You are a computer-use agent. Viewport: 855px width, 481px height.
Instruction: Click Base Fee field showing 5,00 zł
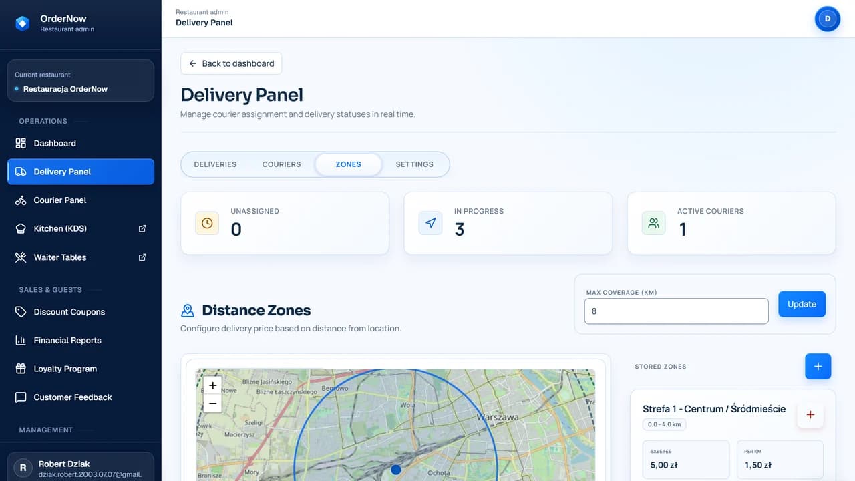[x=686, y=460]
